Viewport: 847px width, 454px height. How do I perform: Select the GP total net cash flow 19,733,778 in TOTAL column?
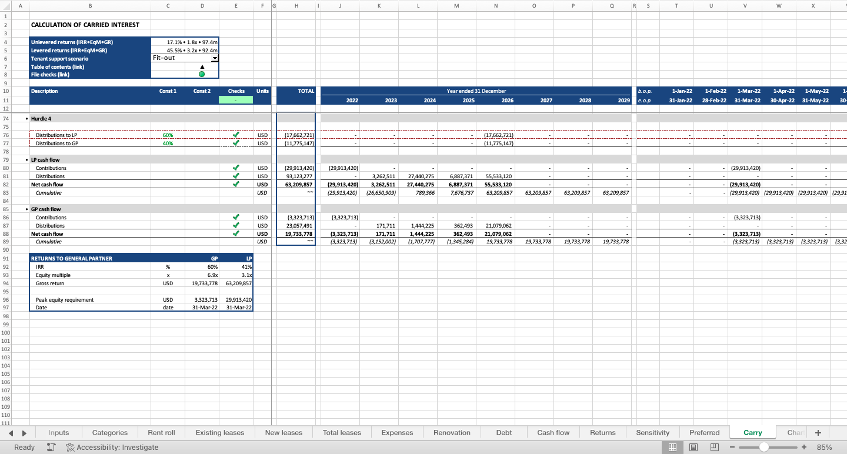(x=296, y=234)
